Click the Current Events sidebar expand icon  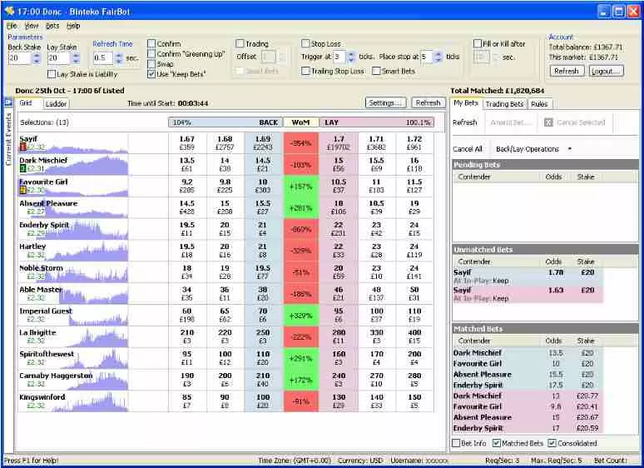coord(7,102)
